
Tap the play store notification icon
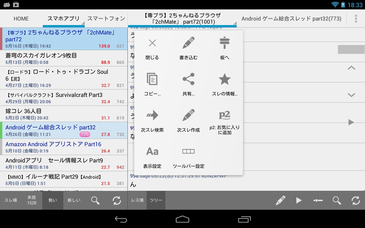click(x=16, y=5)
